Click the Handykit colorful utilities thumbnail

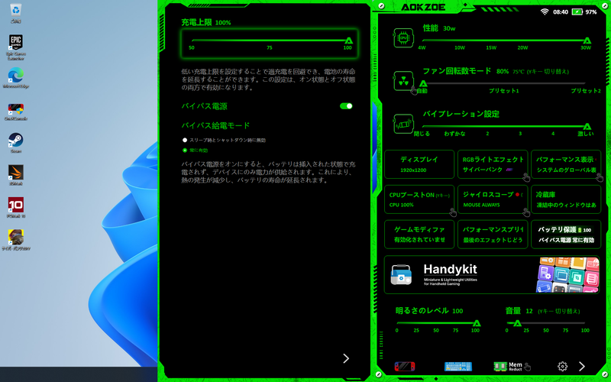567,274
